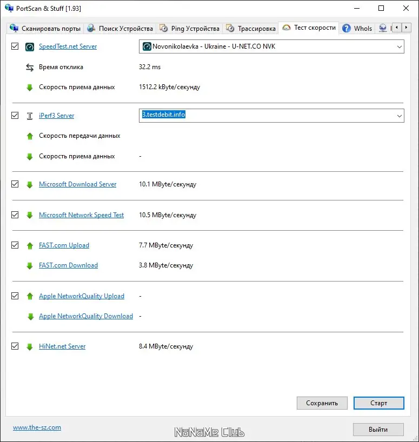Open the FAST.com Download link
This screenshot has height=442, width=419.
68,265
